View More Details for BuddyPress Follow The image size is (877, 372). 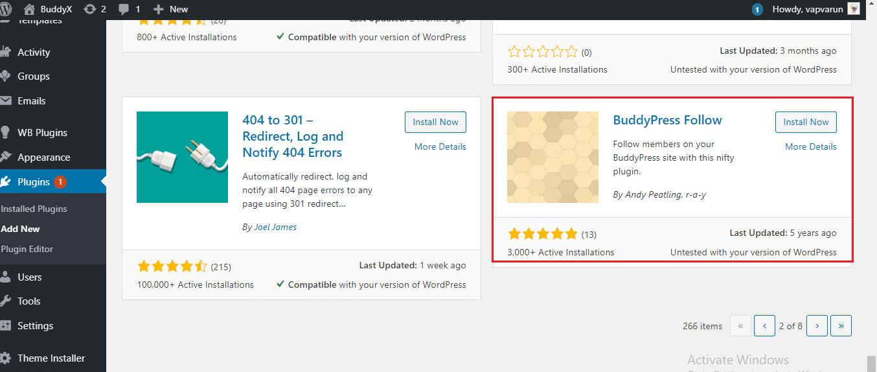[810, 146]
